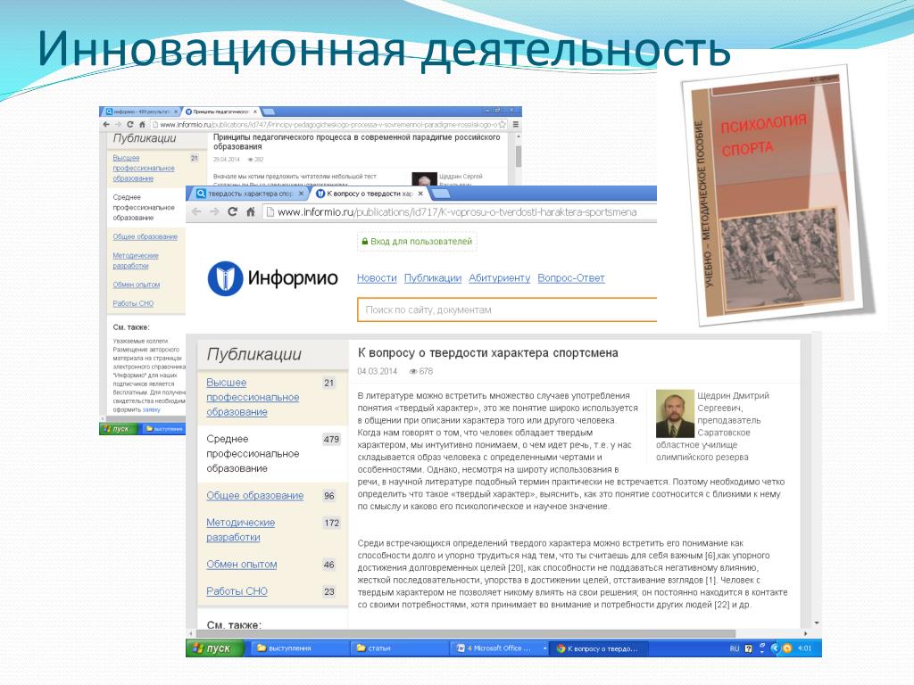
Task: Click the Home icon in the rear browser window
Action: point(142,124)
